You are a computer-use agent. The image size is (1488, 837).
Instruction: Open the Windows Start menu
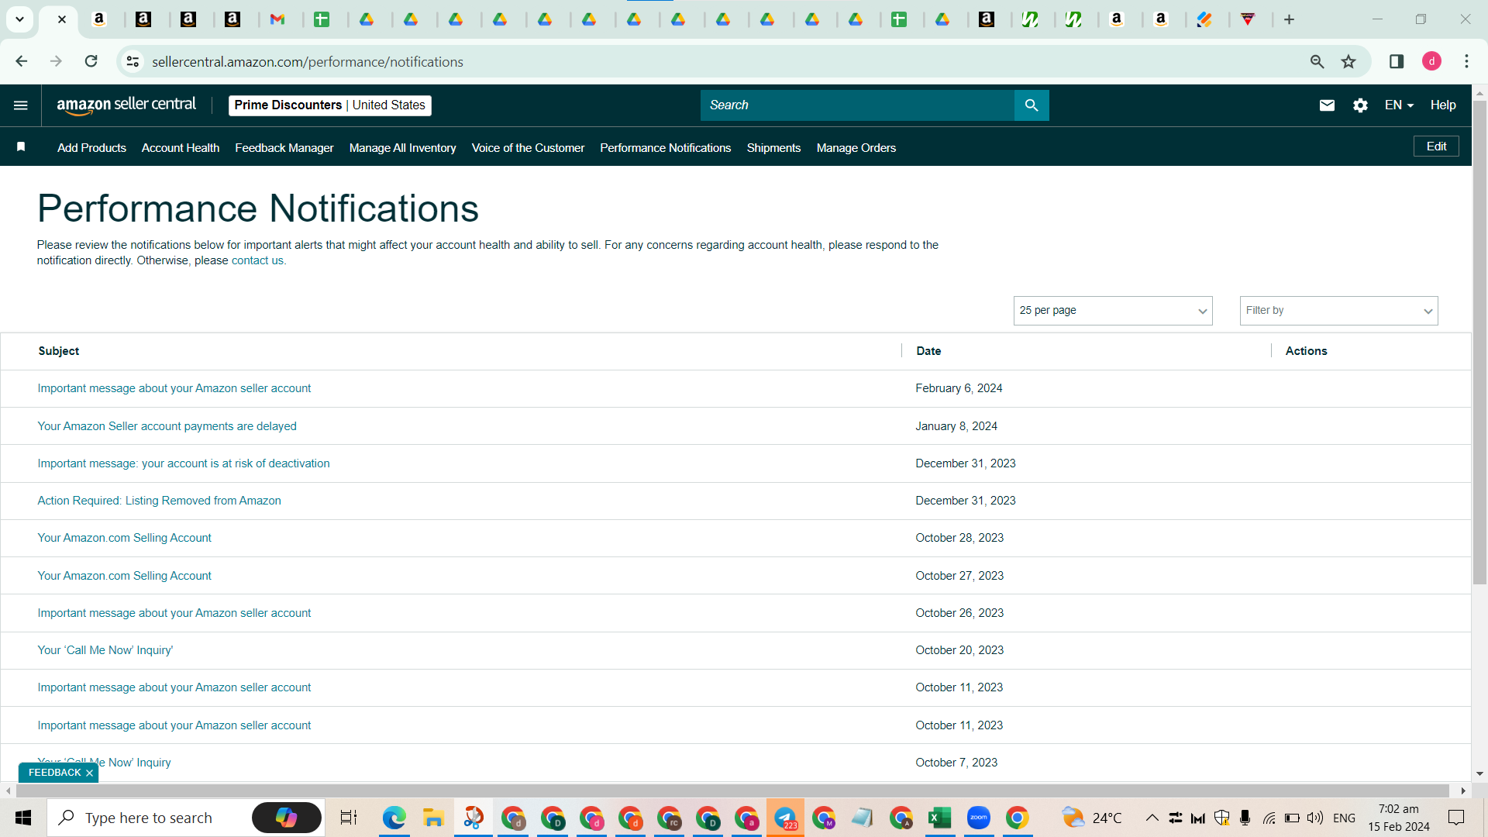click(23, 818)
